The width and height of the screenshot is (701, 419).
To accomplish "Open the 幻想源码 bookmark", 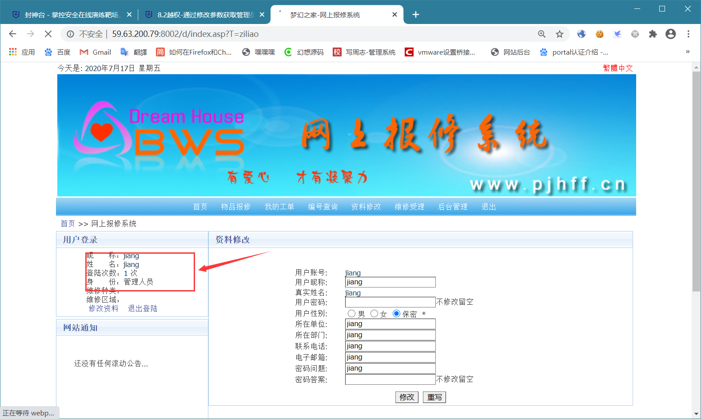I will (x=304, y=52).
